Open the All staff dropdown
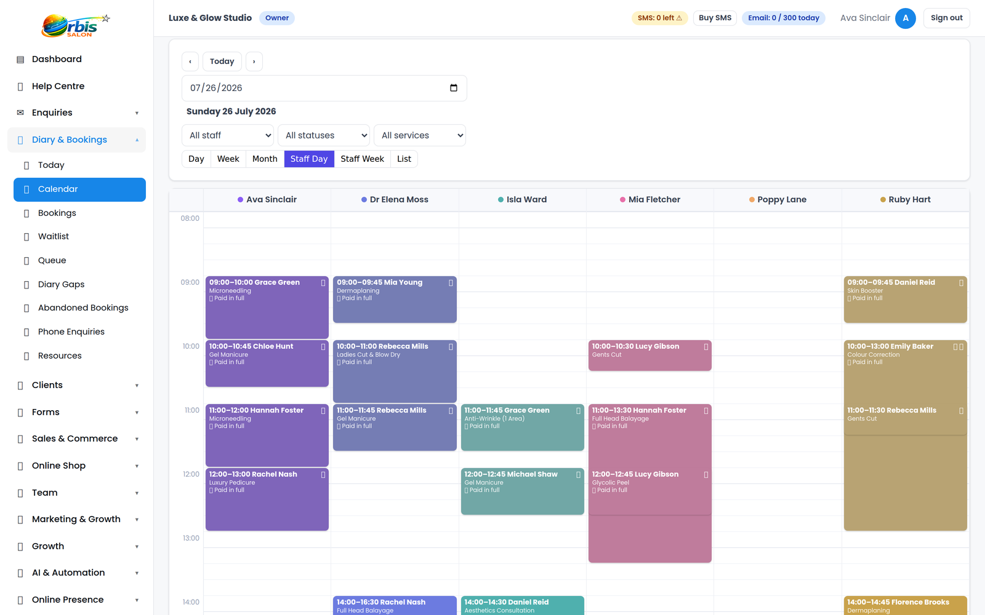This screenshot has height=615, width=985. pos(228,135)
